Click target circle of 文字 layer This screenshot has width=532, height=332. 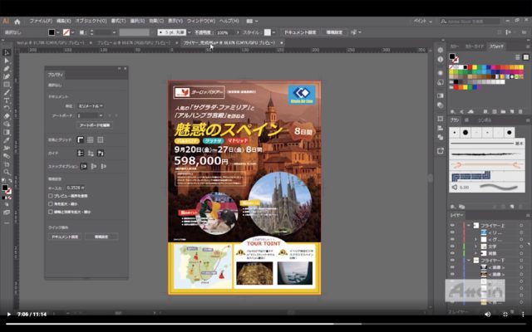click(x=521, y=247)
